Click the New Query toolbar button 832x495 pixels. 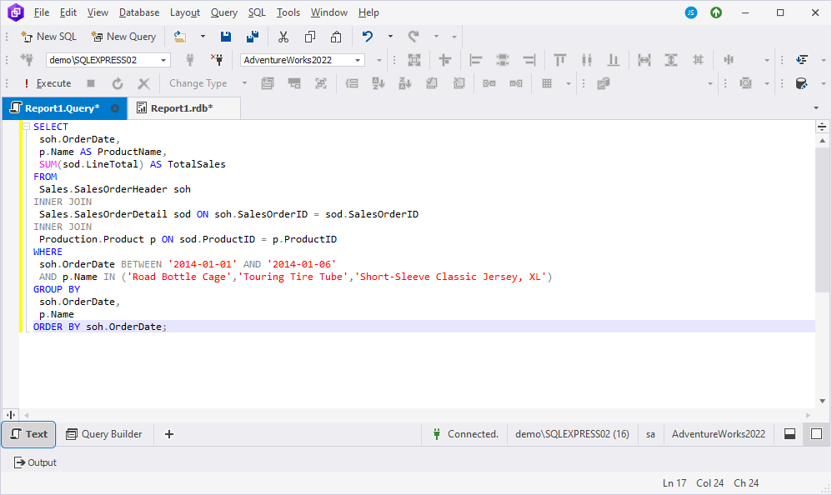(123, 37)
